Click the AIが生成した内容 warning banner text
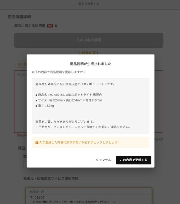The width and height of the screenshot is (180, 204). (80, 142)
